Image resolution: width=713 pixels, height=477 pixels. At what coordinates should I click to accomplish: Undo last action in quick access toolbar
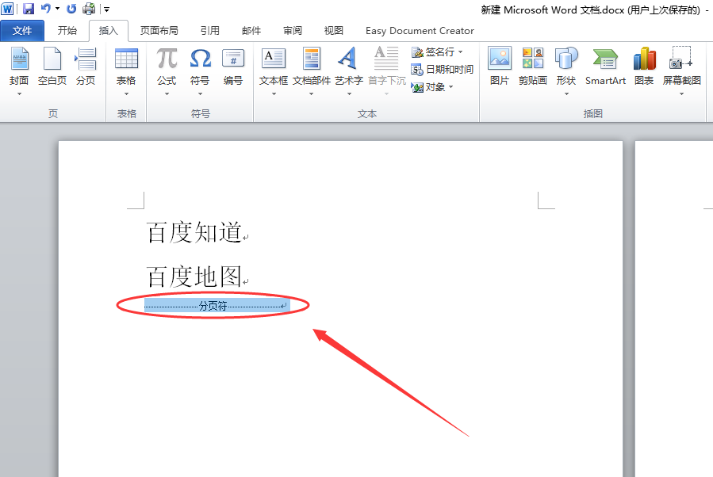pyautogui.click(x=46, y=8)
